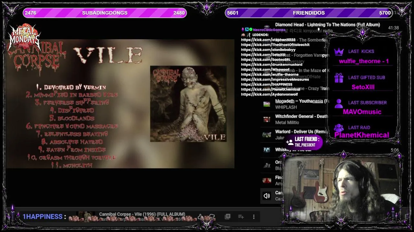
Task: Select Diamond Head - Lightning To The Nations
Action: point(328,25)
